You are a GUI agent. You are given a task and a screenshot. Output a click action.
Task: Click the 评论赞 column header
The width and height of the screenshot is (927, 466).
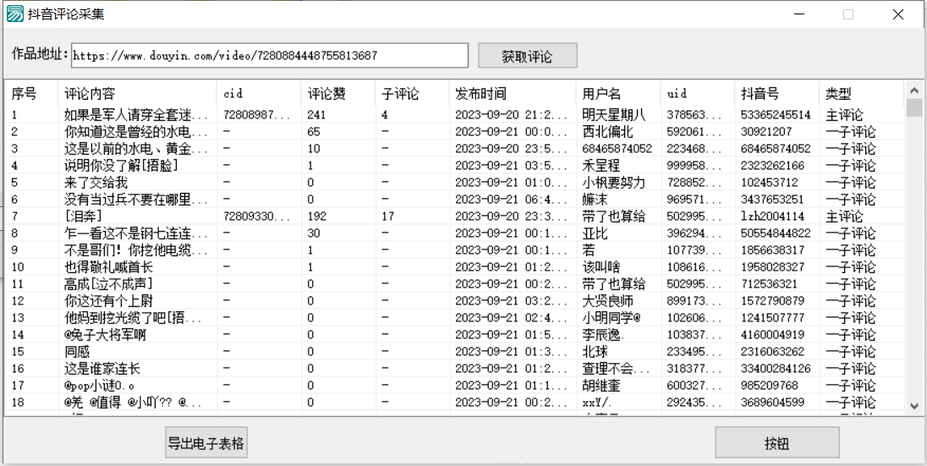(337, 93)
